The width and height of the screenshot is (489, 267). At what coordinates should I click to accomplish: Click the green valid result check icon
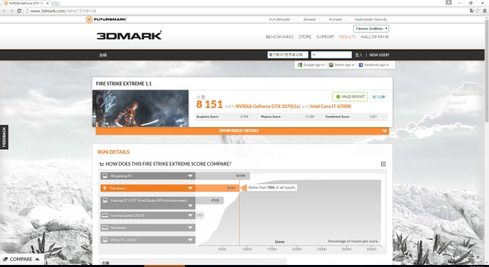(338, 96)
